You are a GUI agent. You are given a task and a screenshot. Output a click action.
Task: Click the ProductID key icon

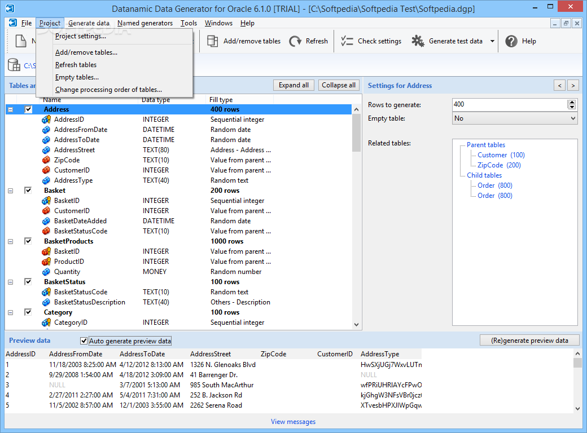pyautogui.click(x=46, y=262)
